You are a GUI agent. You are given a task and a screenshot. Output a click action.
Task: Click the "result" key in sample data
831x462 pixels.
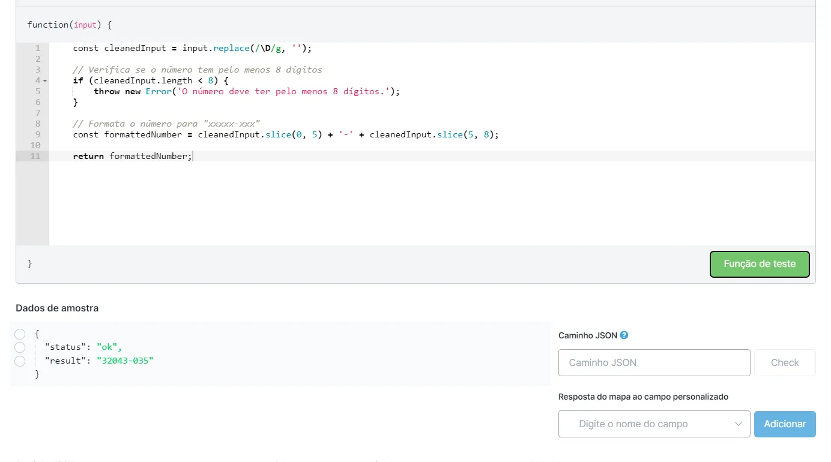67,361
